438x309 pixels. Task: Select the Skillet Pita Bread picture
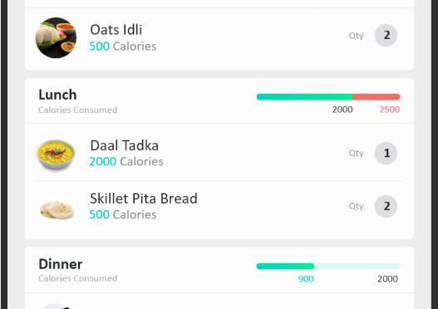[57, 210]
